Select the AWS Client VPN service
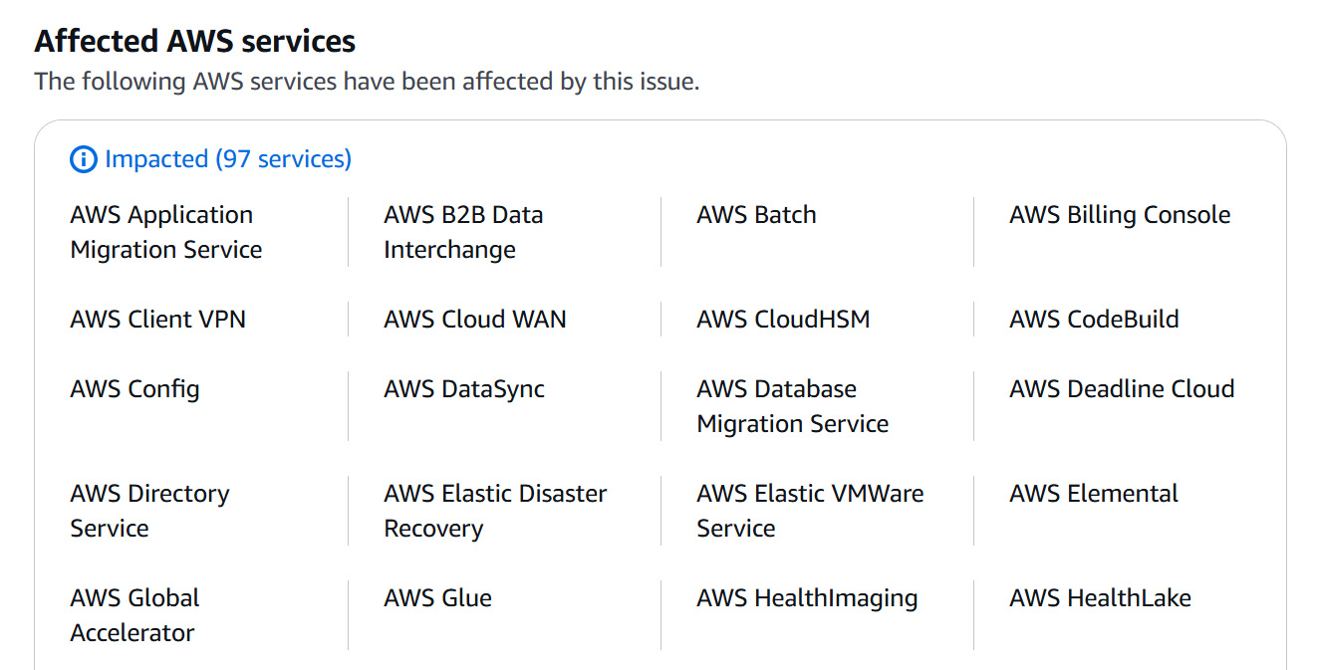The image size is (1318, 670). 157,320
